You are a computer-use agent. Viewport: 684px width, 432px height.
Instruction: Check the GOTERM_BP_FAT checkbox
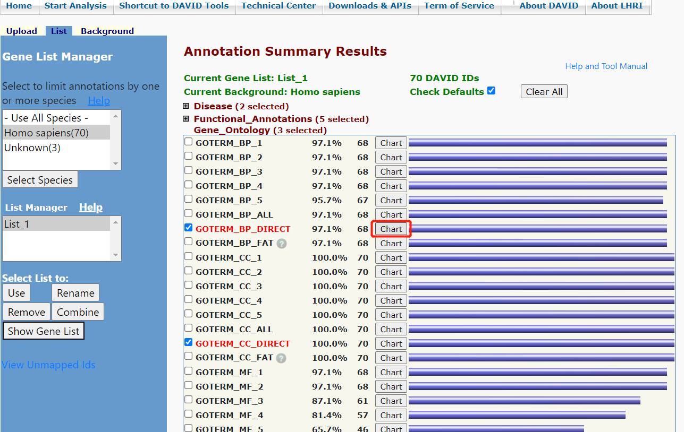(x=188, y=242)
